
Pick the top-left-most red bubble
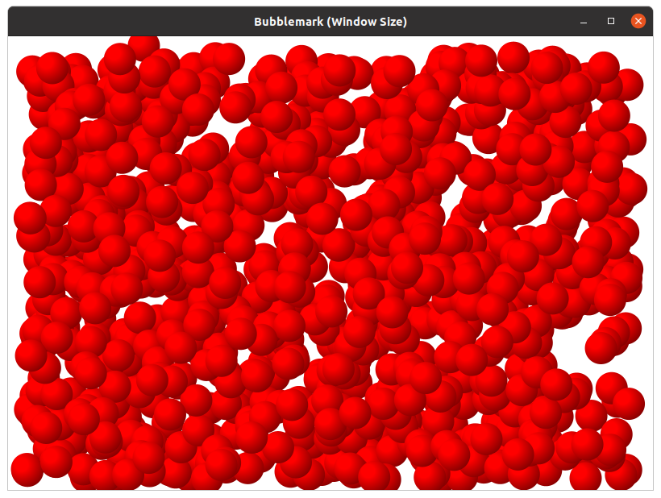click(x=31, y=70)
